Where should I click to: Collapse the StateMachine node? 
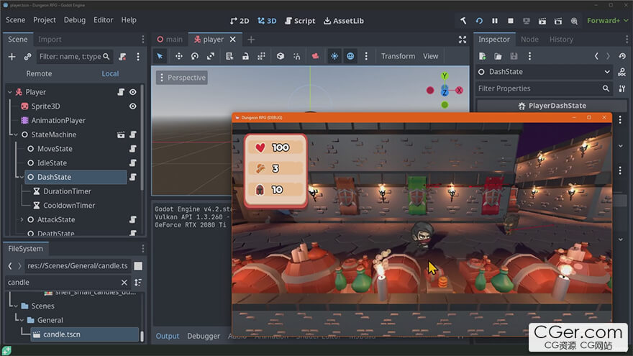(16, 134)
